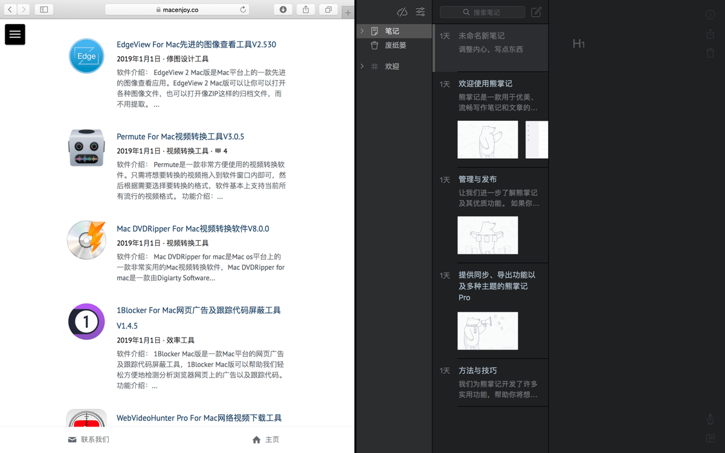This screenshot has height=453, width=725.
Task: Open the 效率工具 category link
Action: (180, 340)
